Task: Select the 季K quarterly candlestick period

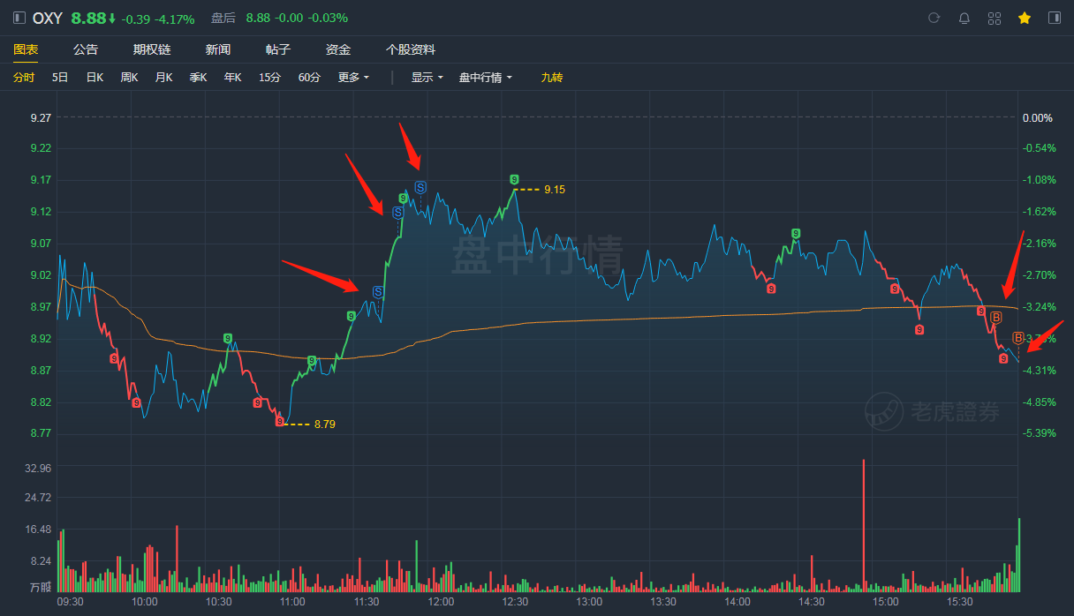Action: [198, 77]
